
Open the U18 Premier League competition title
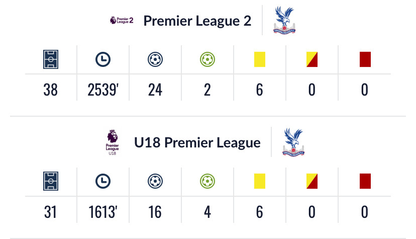tap(197, 143)
